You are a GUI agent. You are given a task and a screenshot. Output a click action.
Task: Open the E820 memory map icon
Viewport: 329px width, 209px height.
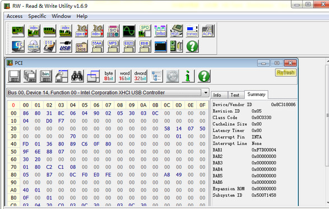tap(129, 46)
